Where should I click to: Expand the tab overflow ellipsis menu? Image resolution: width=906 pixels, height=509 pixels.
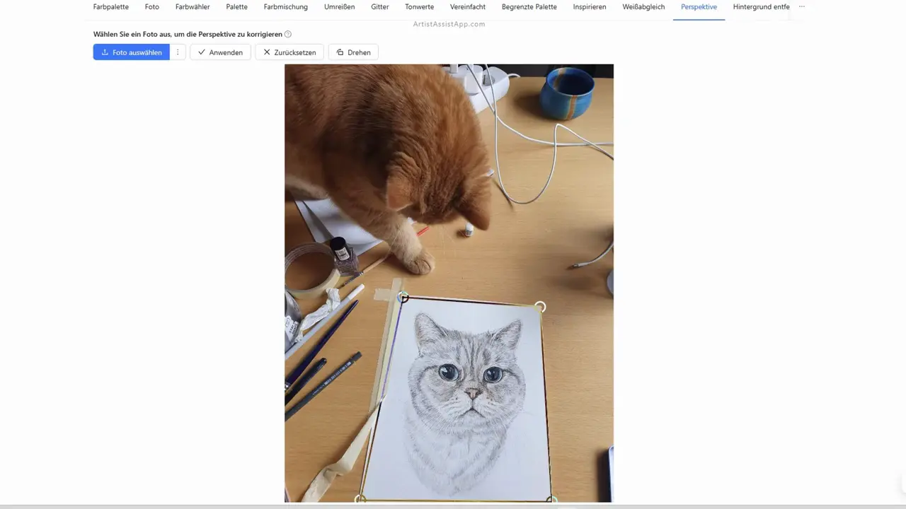click(802, 7)
